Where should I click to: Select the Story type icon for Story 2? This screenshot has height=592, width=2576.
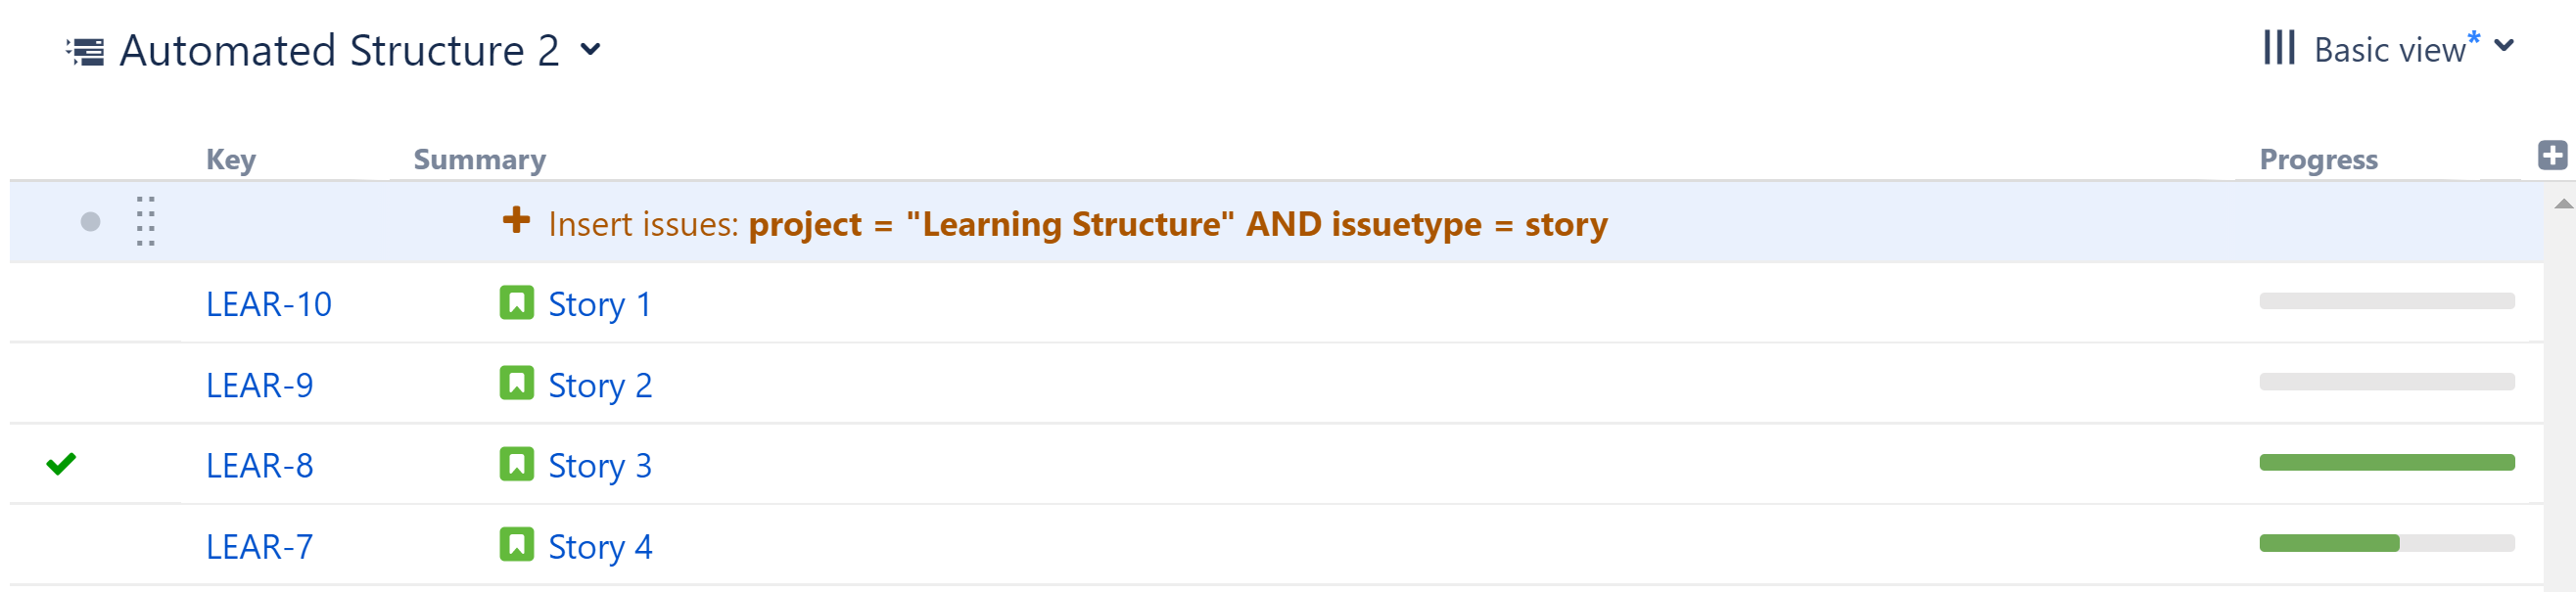coord(516,384)
